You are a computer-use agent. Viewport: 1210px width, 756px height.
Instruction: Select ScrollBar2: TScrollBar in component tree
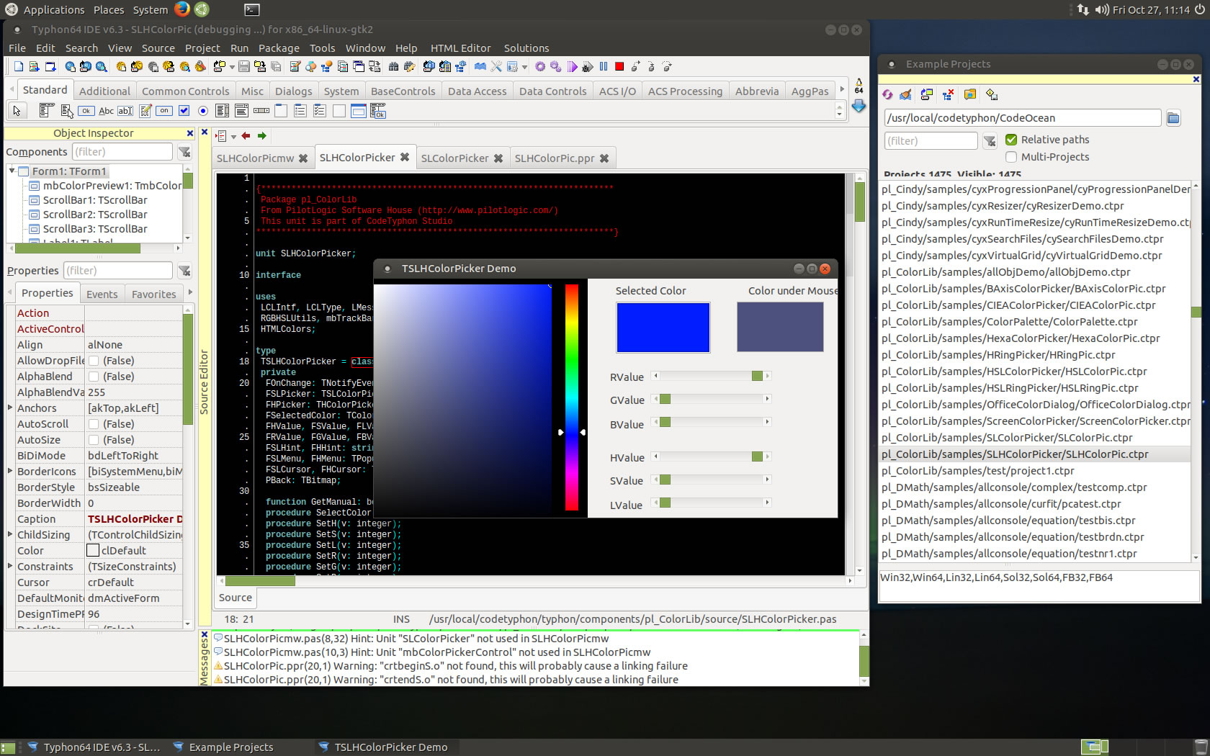coord(95,215)
